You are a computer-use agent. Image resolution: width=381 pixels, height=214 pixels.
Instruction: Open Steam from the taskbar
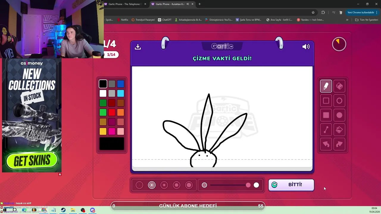pyautogui.click(x=63, y=210)
